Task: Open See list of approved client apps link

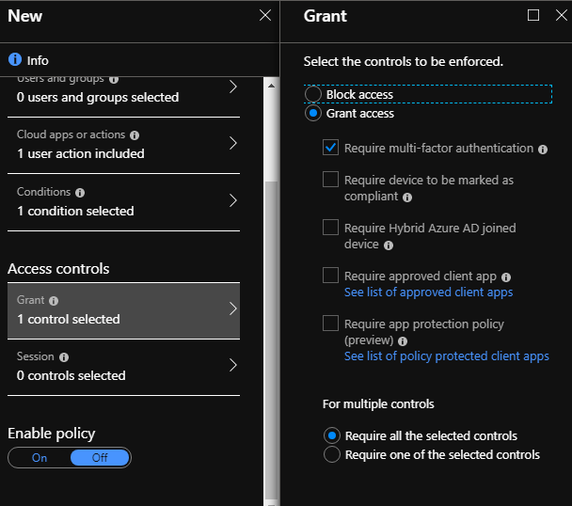Action: 428,293
